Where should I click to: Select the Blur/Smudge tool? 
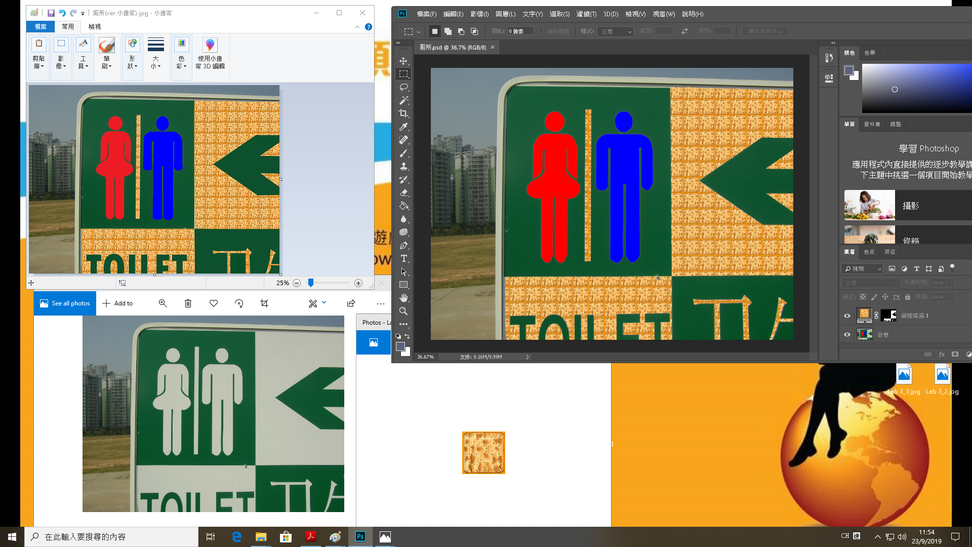pos(403,218)
